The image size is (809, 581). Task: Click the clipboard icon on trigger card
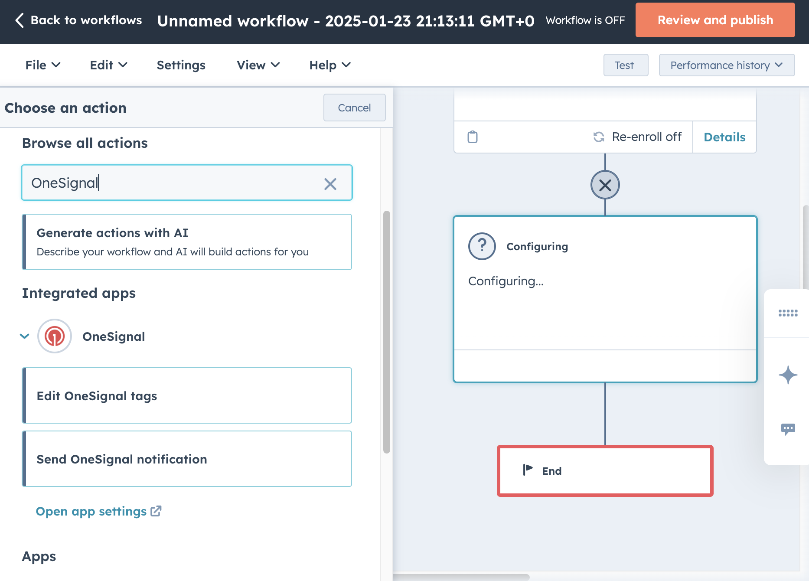coord(473,137)
